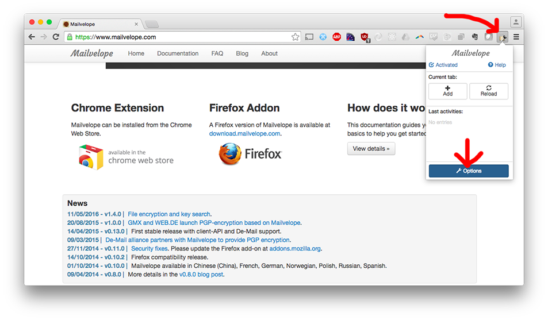Go to the Home nav item

coord(136,53)
